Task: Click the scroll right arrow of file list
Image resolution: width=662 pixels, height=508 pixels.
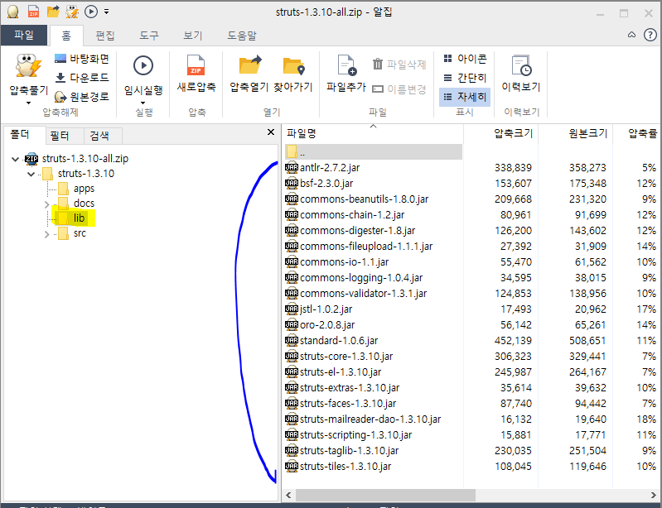Action: coord(653,495)
